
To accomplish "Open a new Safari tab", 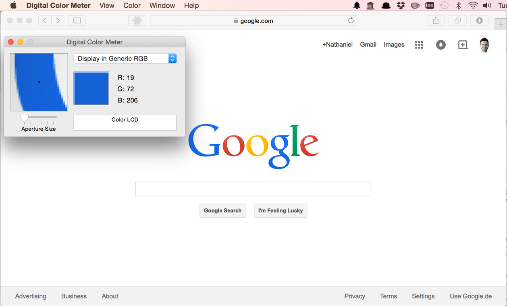I will 501,24.
